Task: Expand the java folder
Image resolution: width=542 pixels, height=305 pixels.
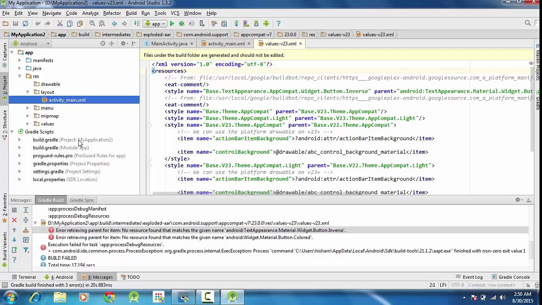Action: click(20, 69)
